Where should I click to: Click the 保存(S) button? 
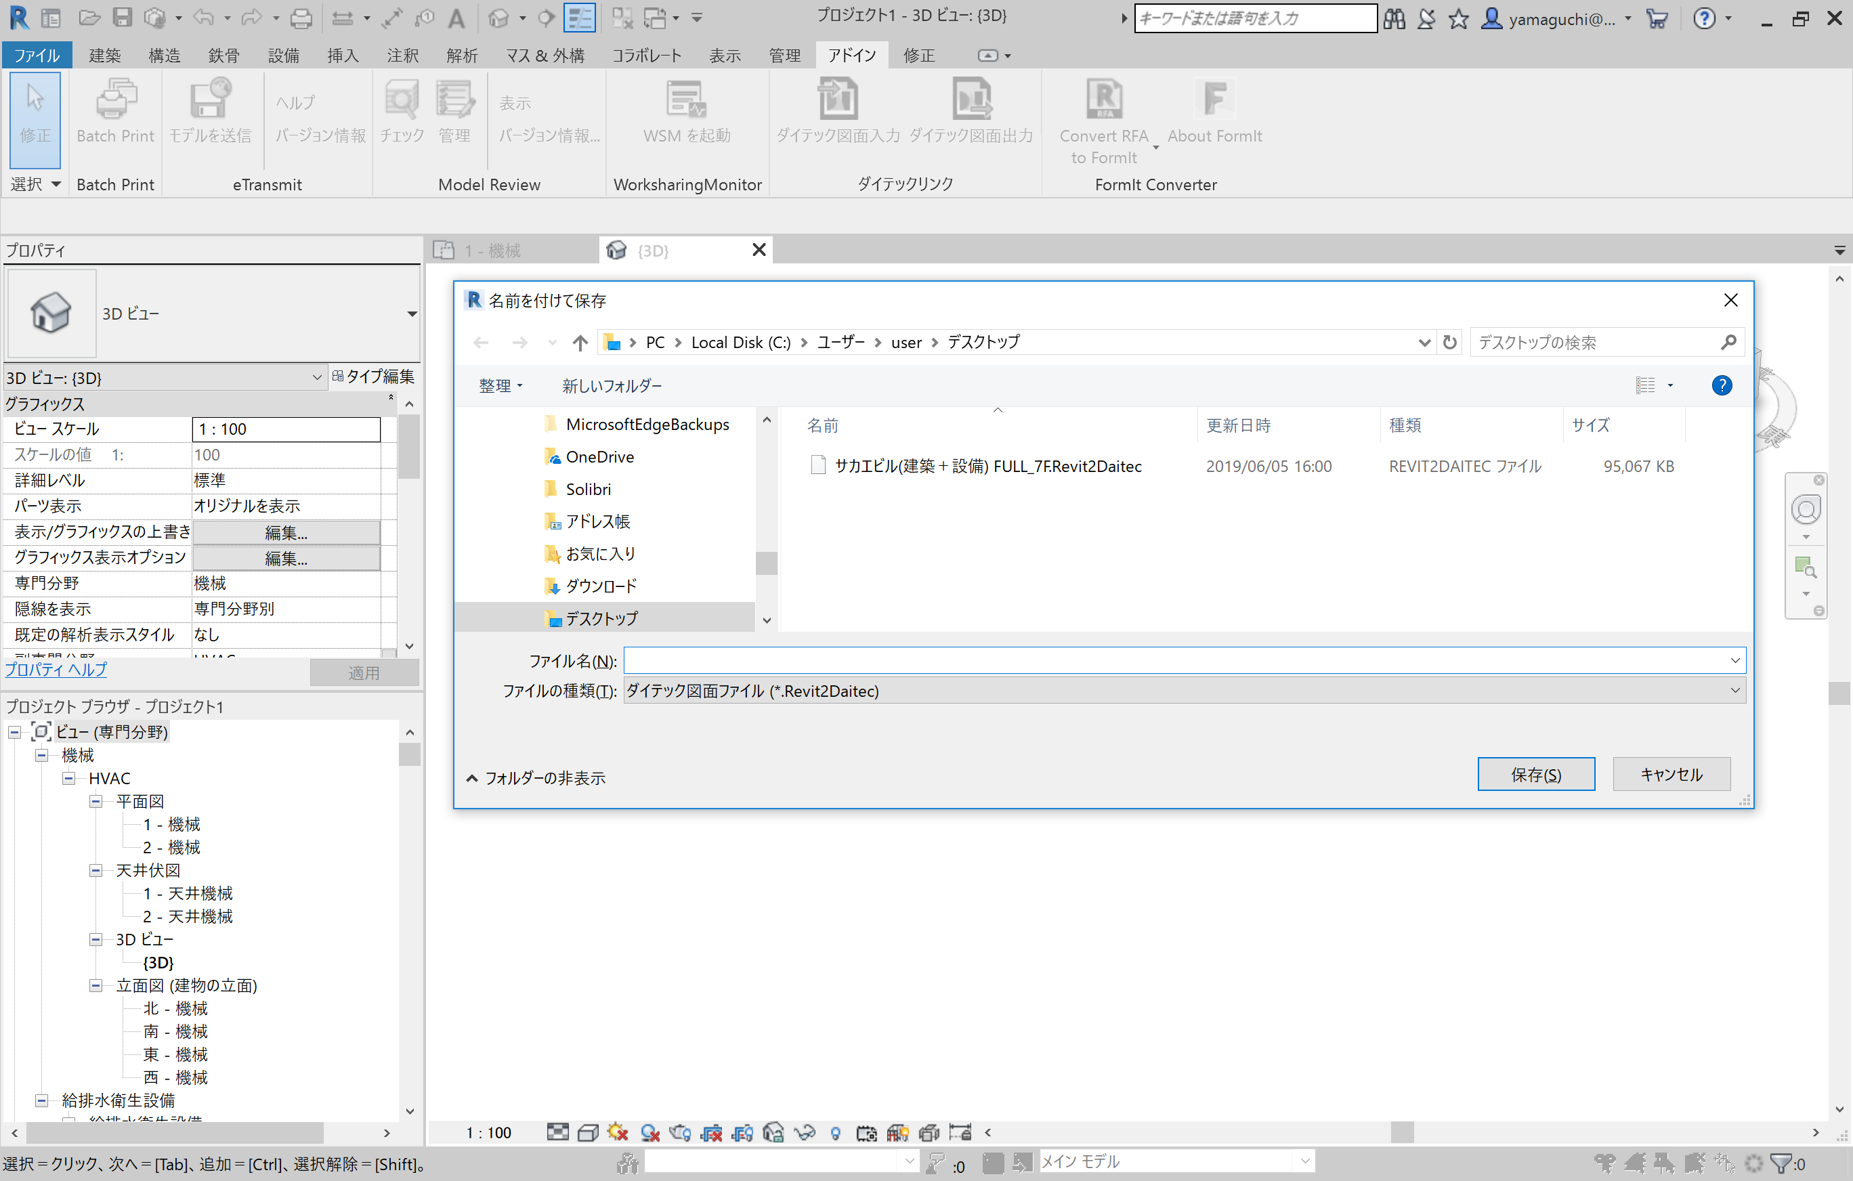click(1535, 775)
